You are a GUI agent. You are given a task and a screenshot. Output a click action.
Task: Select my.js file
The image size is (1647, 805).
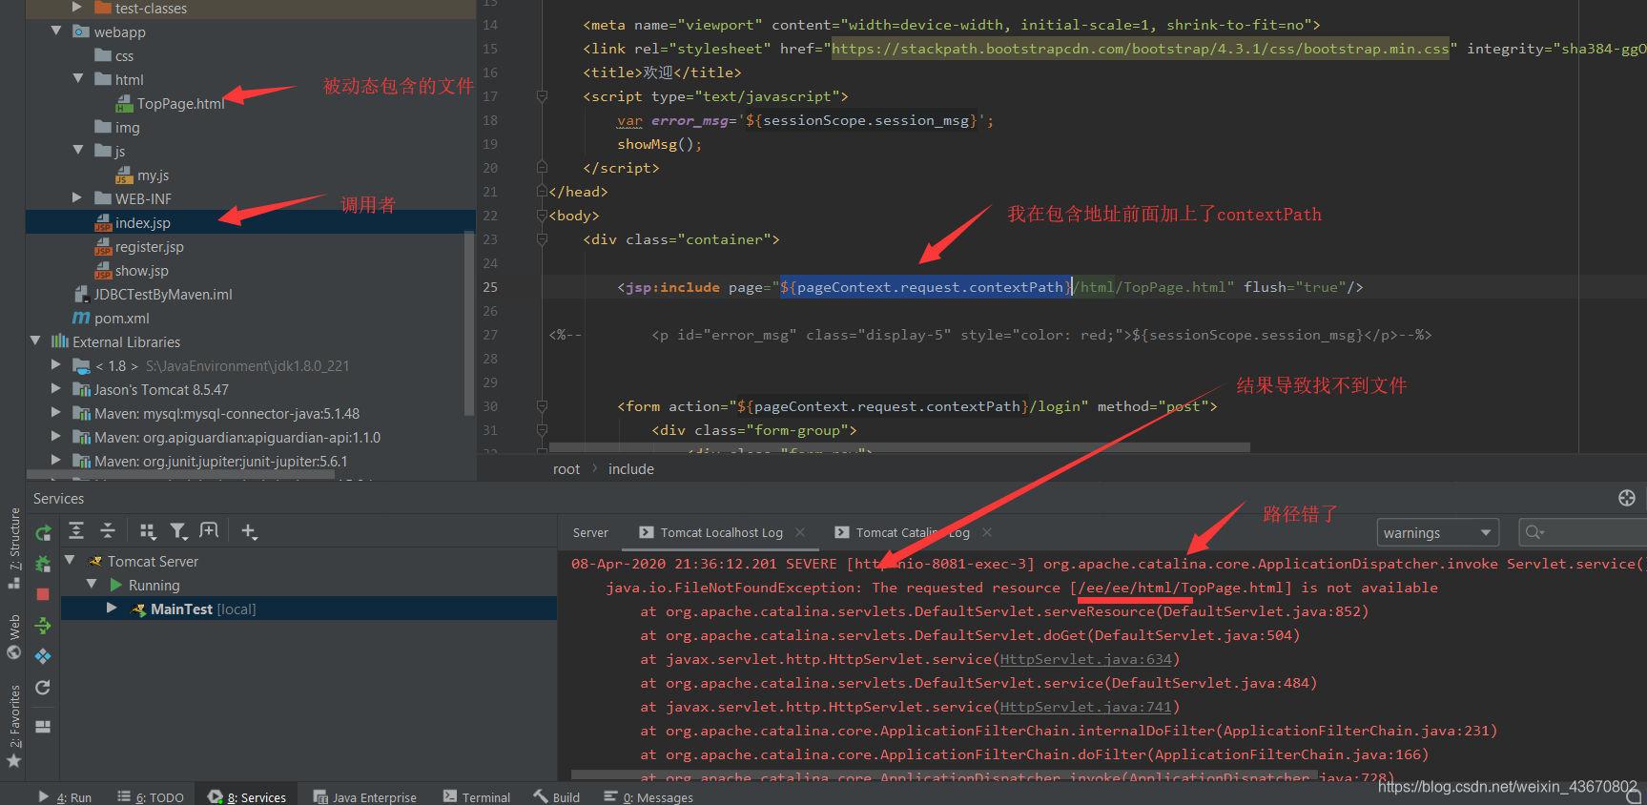point(153,175)
